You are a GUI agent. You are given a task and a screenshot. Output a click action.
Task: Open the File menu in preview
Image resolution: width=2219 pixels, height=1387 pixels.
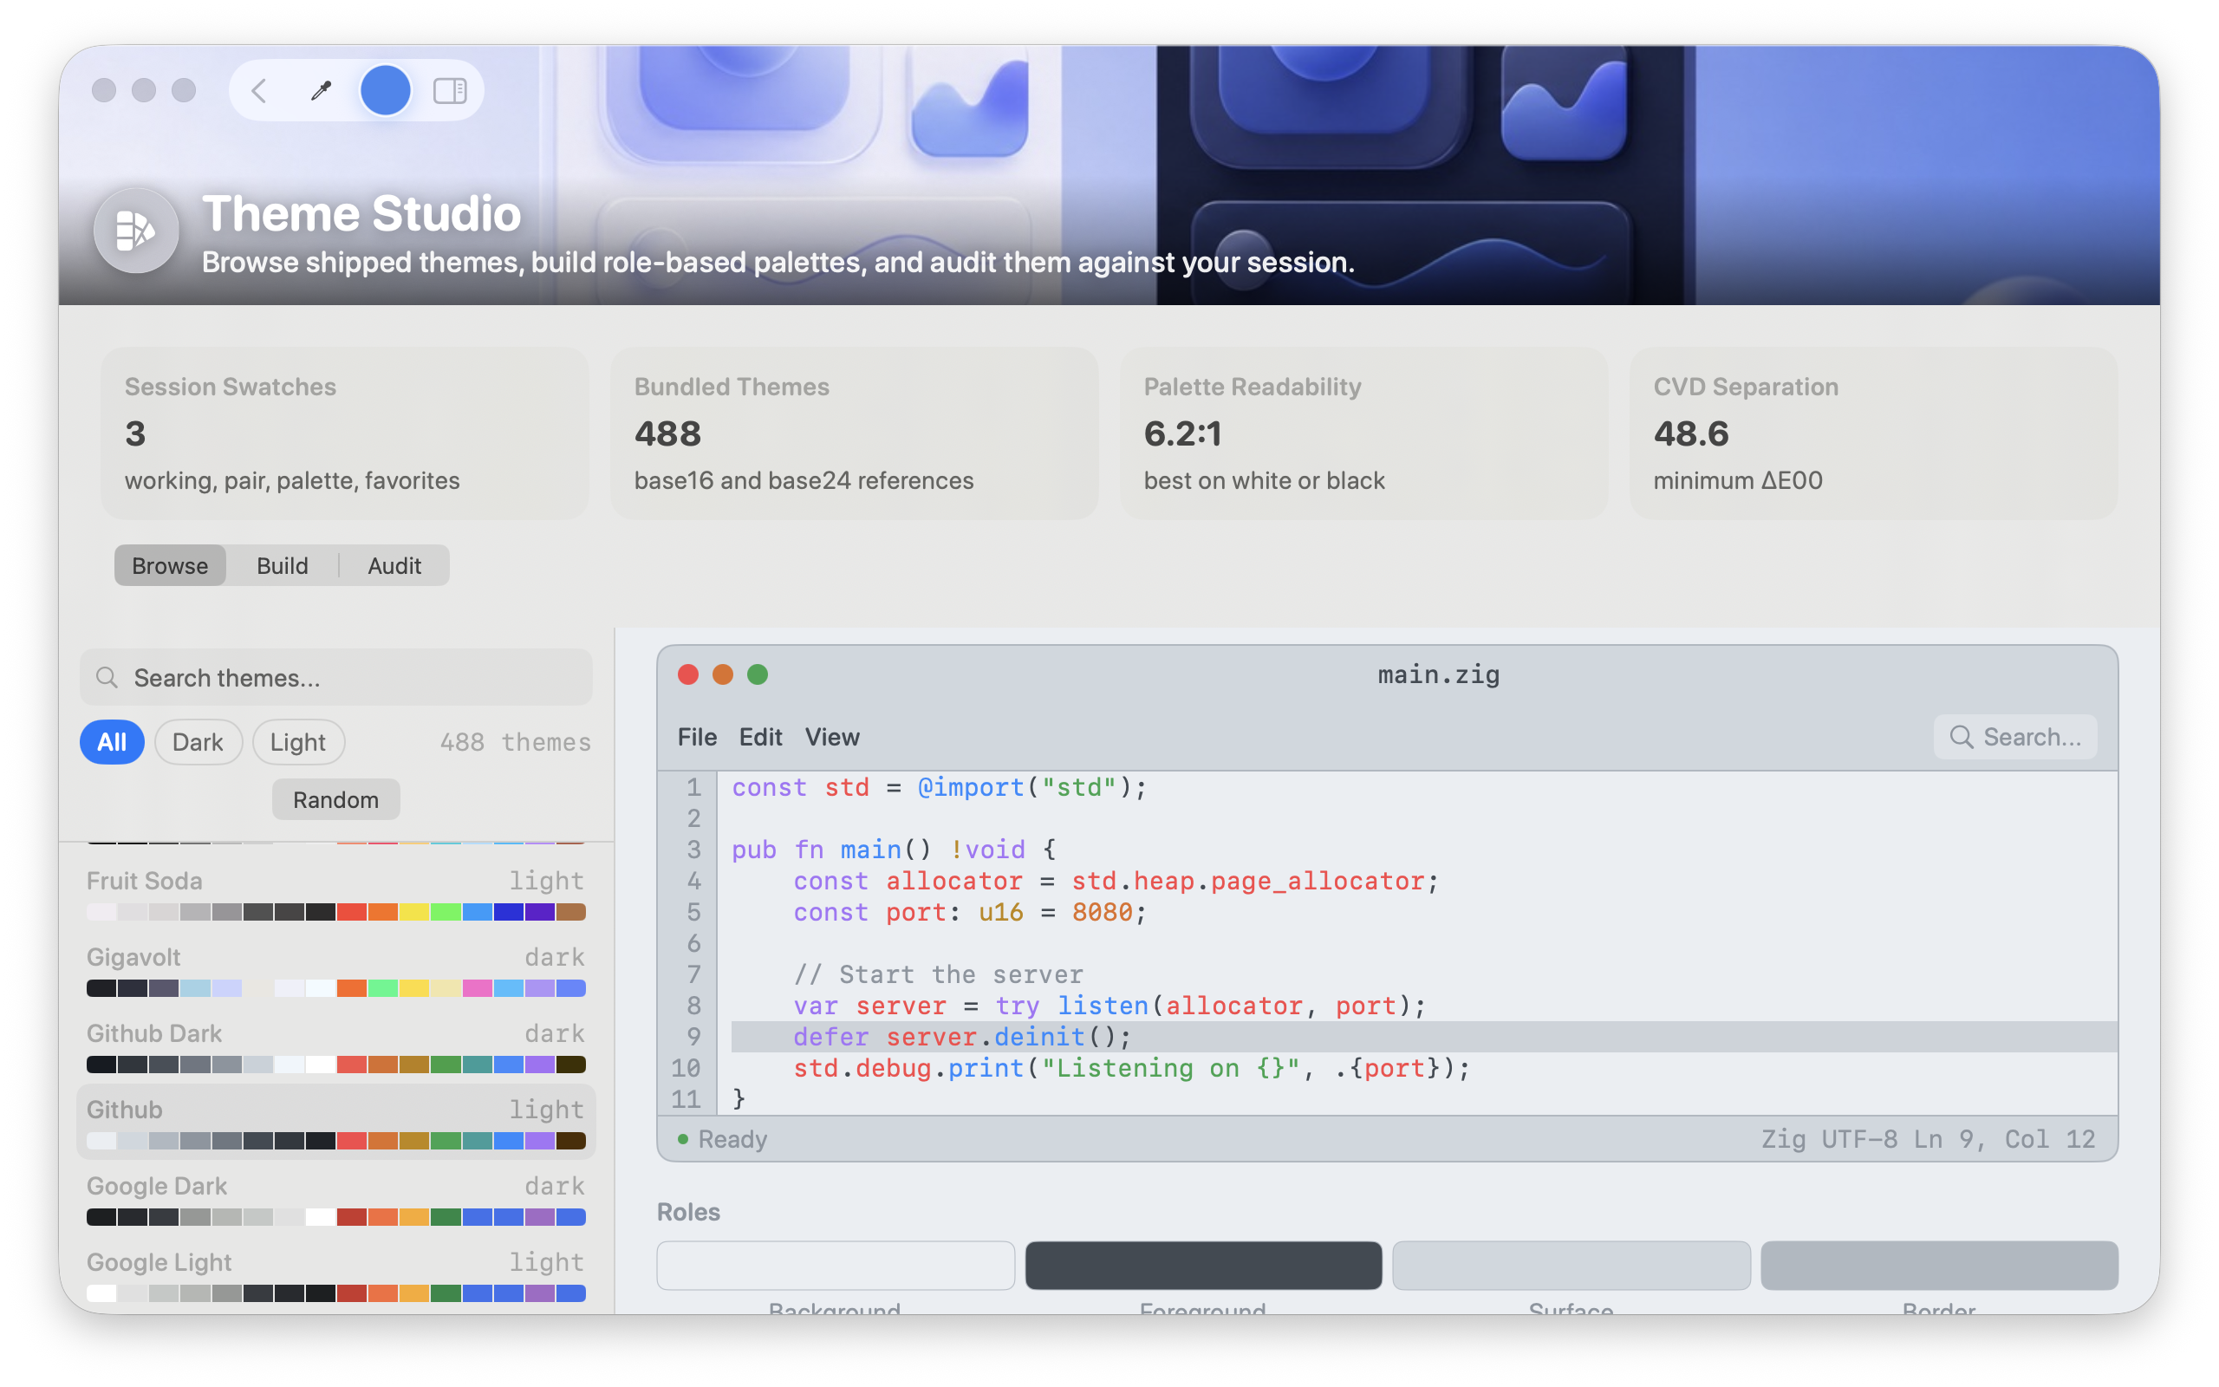click(697, 737)
